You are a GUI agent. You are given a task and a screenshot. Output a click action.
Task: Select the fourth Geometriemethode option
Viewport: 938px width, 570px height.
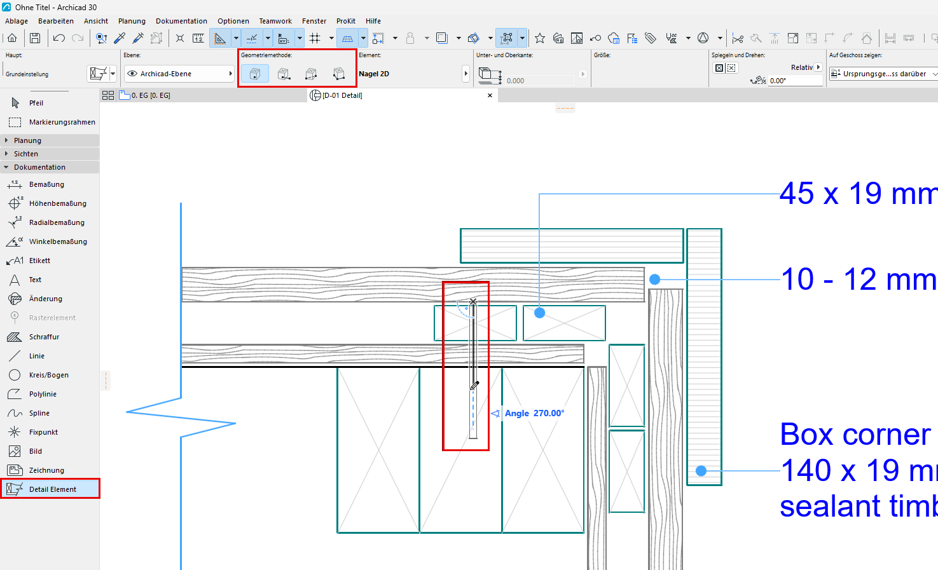tap(339, 74)
